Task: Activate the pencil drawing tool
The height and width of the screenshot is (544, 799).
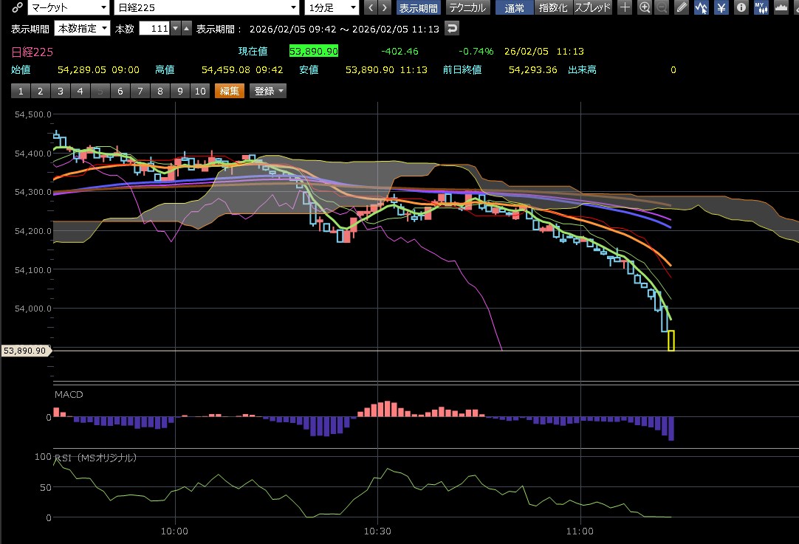Action: [x=682, y=8]
